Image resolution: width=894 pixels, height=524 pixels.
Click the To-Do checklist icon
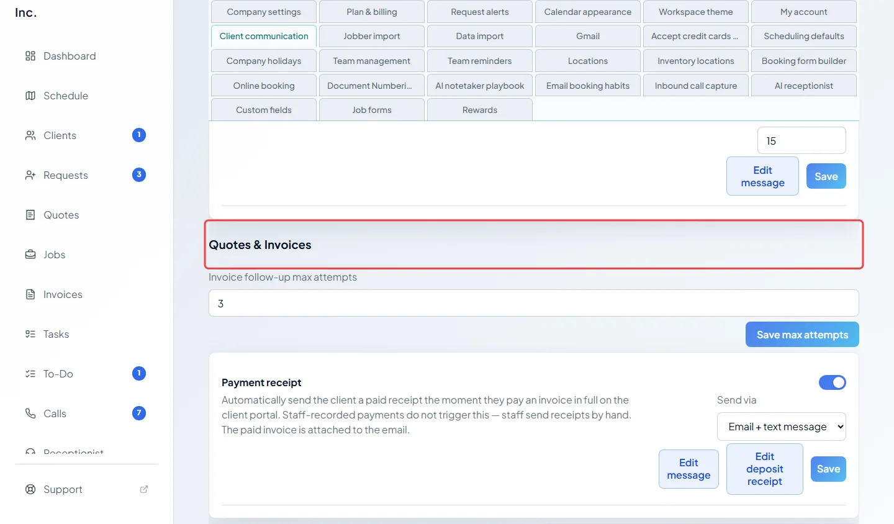pyautogui.click(x=30, y=374)
